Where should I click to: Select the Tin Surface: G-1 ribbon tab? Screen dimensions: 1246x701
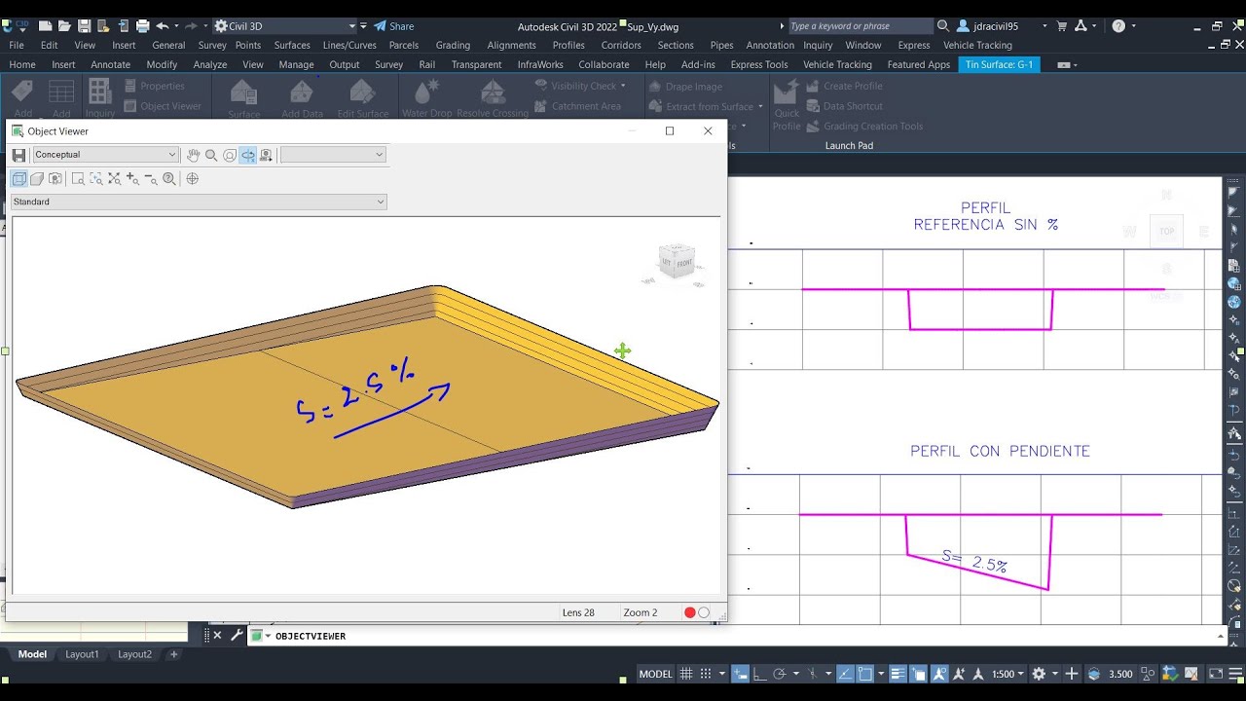click(x=999, y=64)
